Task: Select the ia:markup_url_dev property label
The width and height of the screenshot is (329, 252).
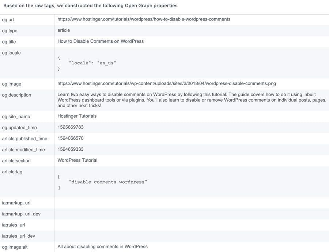Action: 21,214
